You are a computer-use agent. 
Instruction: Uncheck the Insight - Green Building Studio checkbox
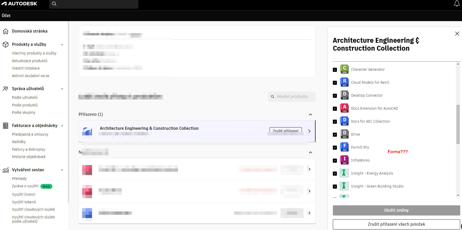click(335, 186)
